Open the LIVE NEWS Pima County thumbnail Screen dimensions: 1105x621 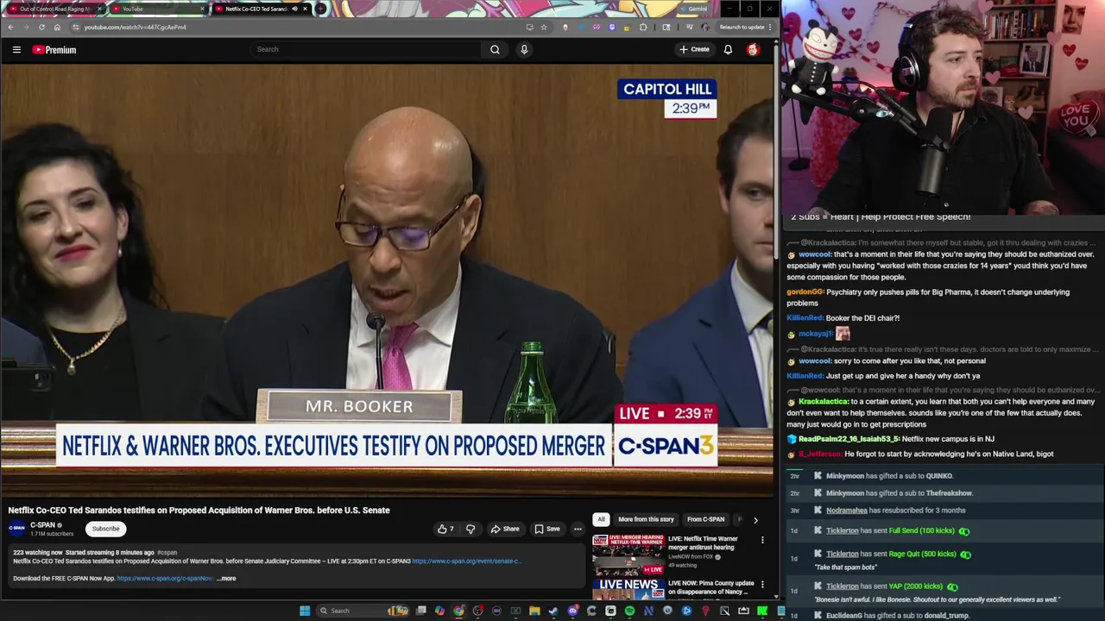click(628, 590)
